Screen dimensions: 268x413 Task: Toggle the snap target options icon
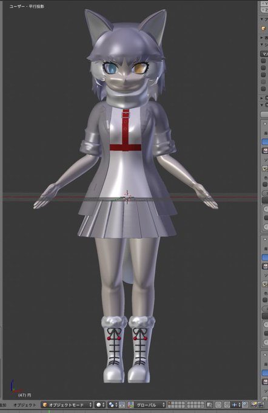[x=245, y=405]
